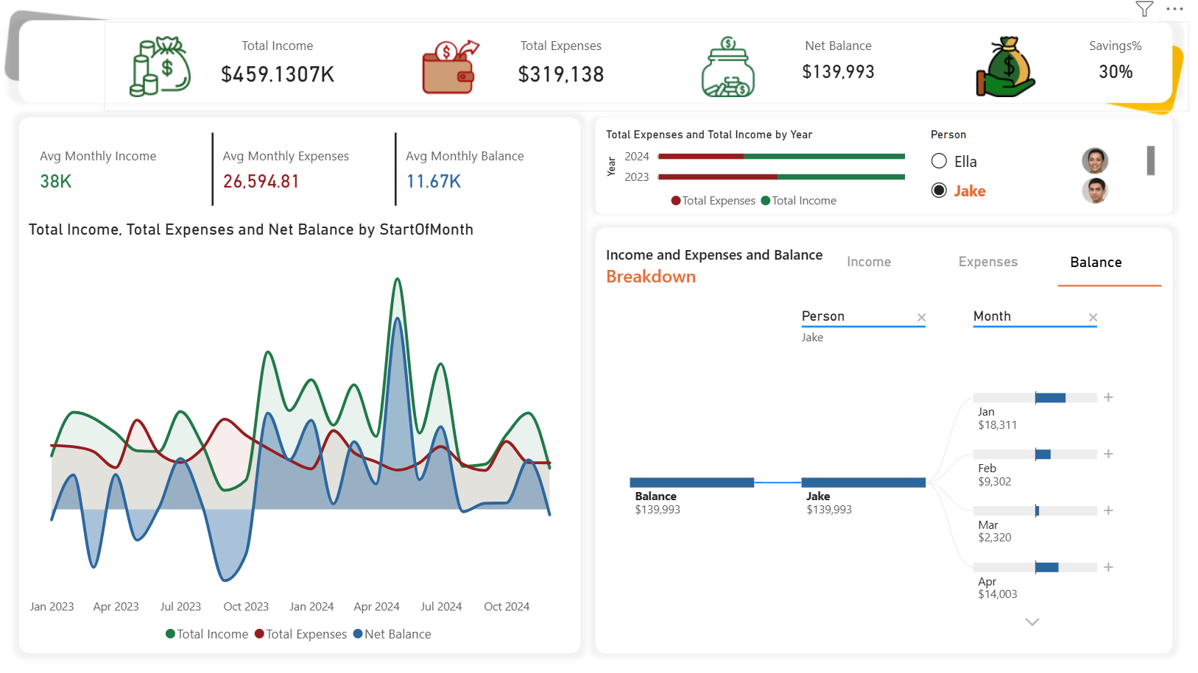The image size is (1198, 673).
Task: Click the Person slicer scrollbar
Action: point(1151,160)
